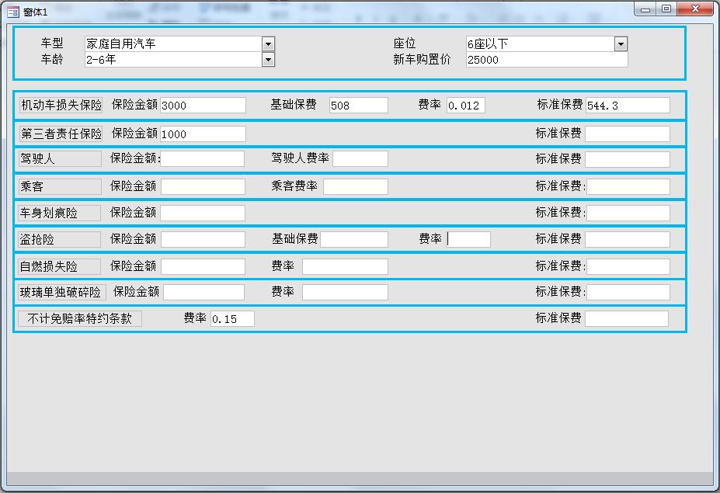Click the 不计免赔率特约条款 标准保费 field
Screen dimensions: 720x493
point(626,319)
